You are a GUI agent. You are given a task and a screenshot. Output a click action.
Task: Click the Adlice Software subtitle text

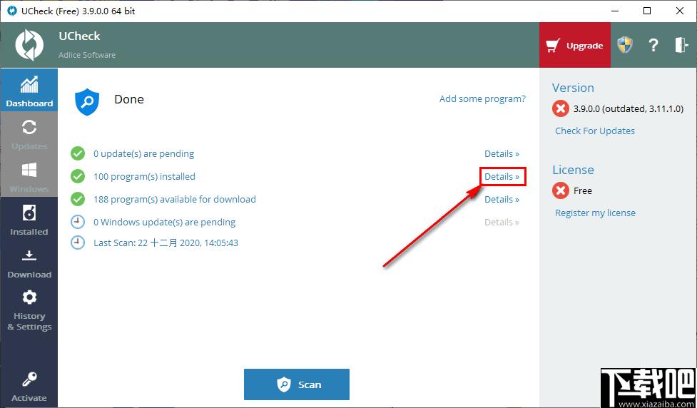(87, 55)
